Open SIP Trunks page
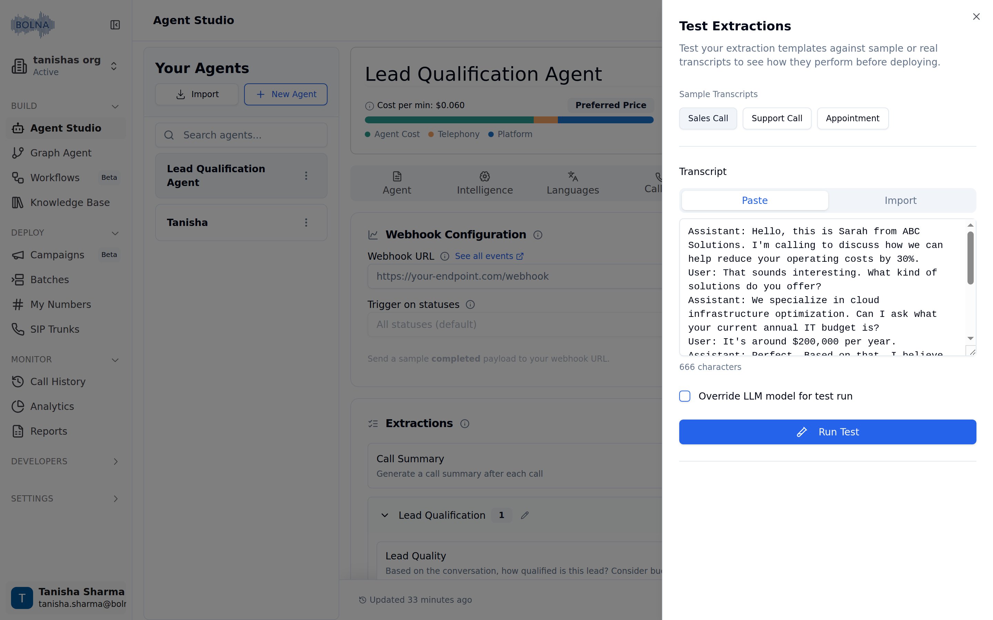The image size is (993, 620). (x=66, y=329)
